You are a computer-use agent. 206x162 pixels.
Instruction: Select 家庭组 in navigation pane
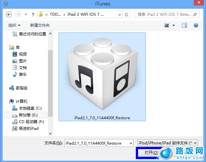point(18,88)
